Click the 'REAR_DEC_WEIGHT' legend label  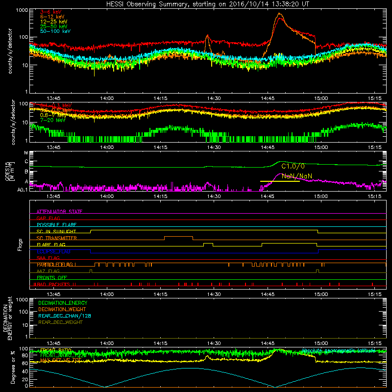click(x=60, y=322)
